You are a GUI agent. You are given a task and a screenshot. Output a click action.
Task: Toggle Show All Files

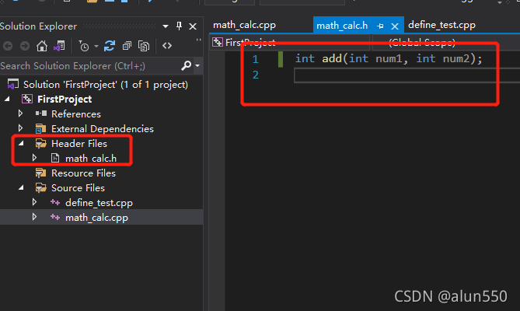click(x=144, y=46)
